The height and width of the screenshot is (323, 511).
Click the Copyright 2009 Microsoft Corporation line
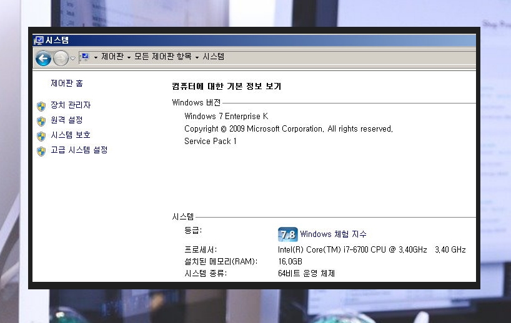(x=289, y=129)
